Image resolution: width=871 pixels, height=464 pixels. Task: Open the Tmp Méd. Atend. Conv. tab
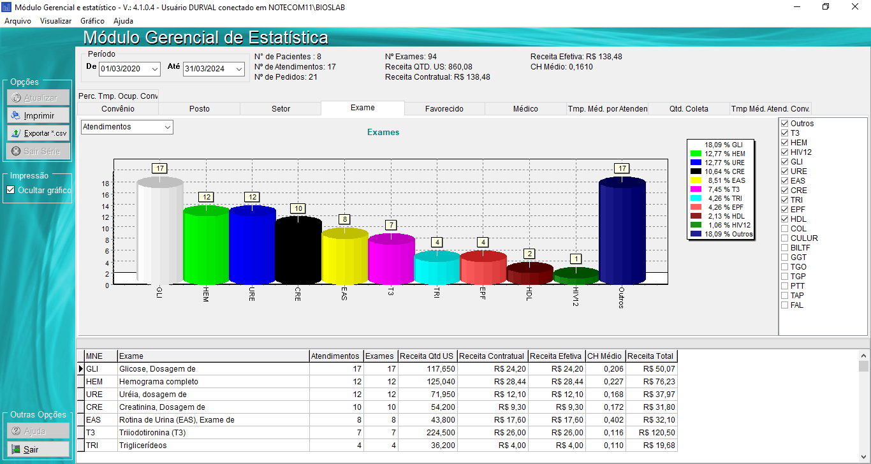click(770, 109)
